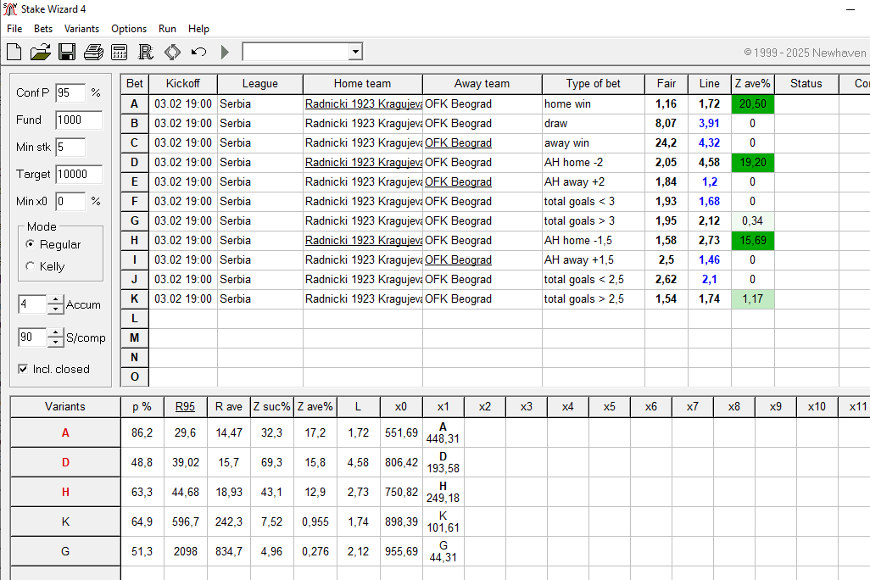Select bet row header D in bets table
Viewport: 870px width, 580px height.
tap(135, 163)
